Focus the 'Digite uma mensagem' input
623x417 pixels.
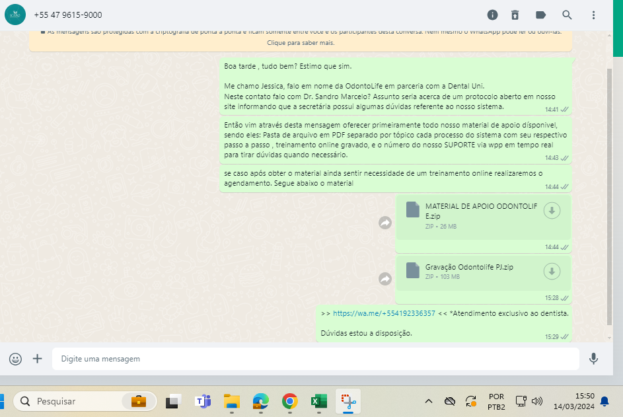tap(316, 359)
